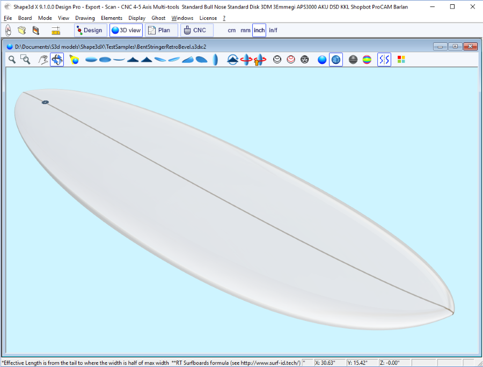The width and height of the screenshot is (483, 367).
Task: Click the rainbow-striped sphere rendering icon
Action: pos(367,60)
